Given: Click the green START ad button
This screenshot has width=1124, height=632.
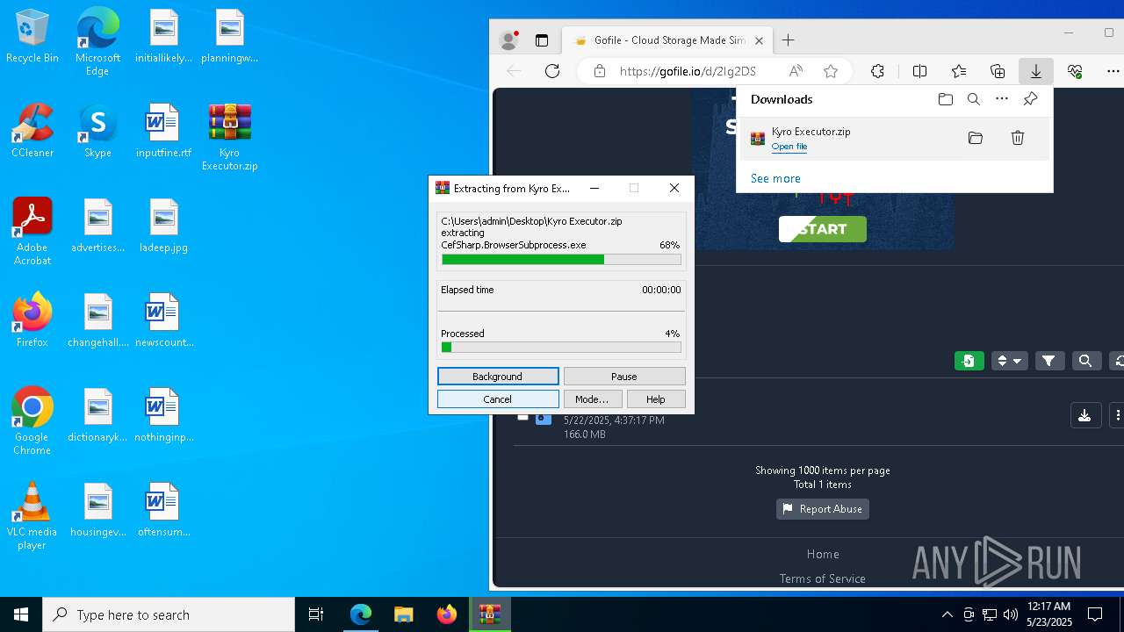Looking at the screenshot, I should 823,229.
